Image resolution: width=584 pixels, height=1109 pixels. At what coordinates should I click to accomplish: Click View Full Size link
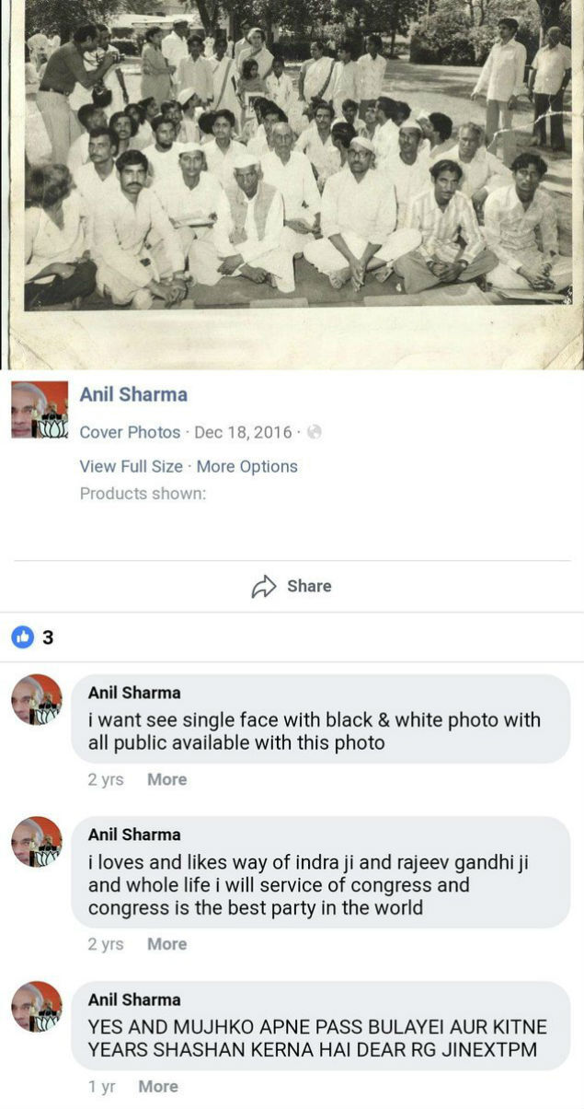(131, 466)
